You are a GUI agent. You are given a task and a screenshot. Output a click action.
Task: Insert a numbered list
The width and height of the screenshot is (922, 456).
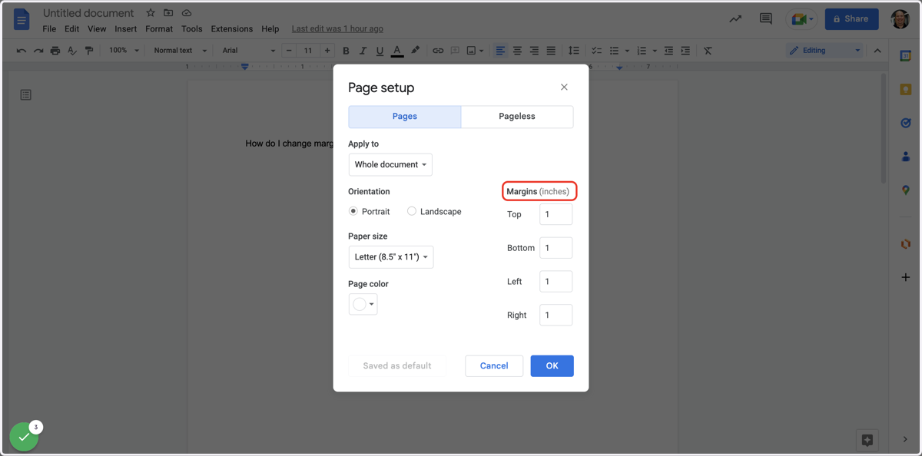pos(642,51)
